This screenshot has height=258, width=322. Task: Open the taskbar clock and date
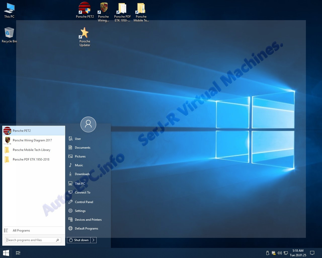tap(298, 253)
